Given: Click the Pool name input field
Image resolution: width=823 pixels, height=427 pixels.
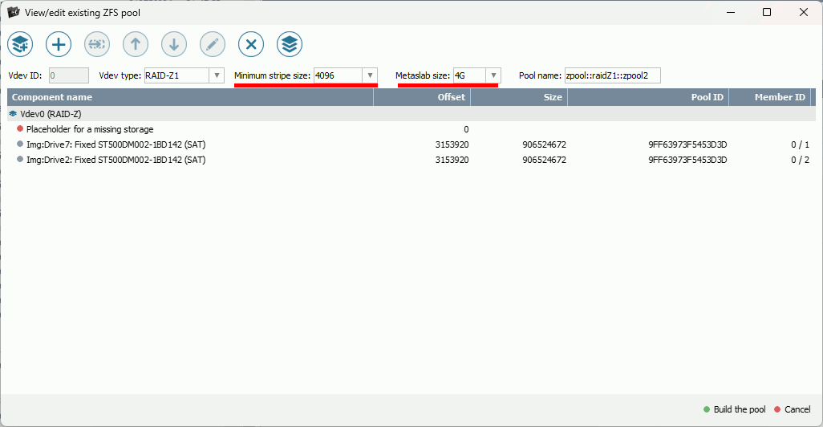Looking at the screenshot, I should click(611, 75).
